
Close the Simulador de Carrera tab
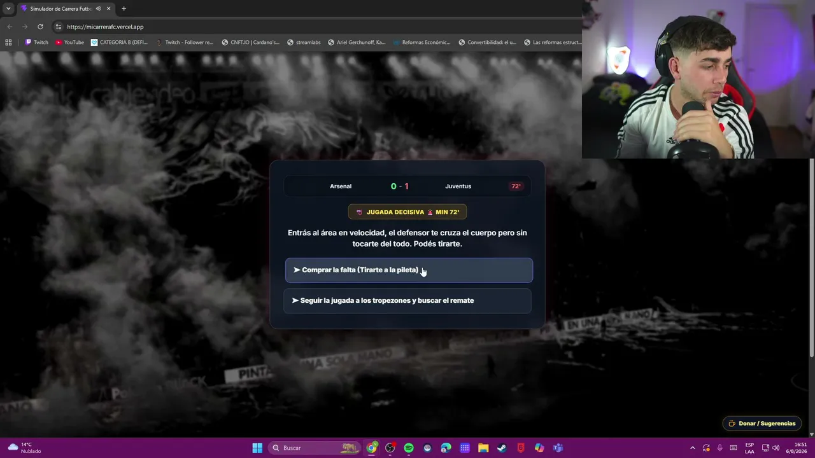108,9
